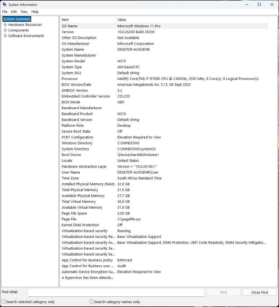Expand the Hardware Resources node
Image resolution: width=279 pixels, height=307 pixels.
point(5,25)
